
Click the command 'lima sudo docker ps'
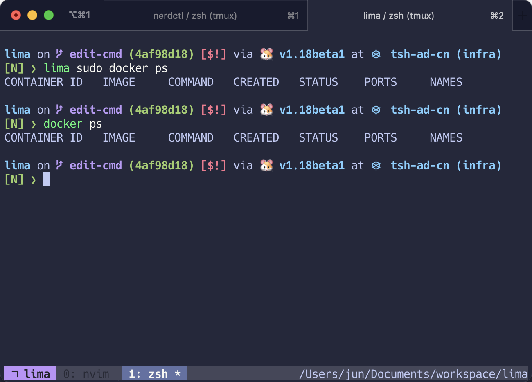[x=106, y=68]
